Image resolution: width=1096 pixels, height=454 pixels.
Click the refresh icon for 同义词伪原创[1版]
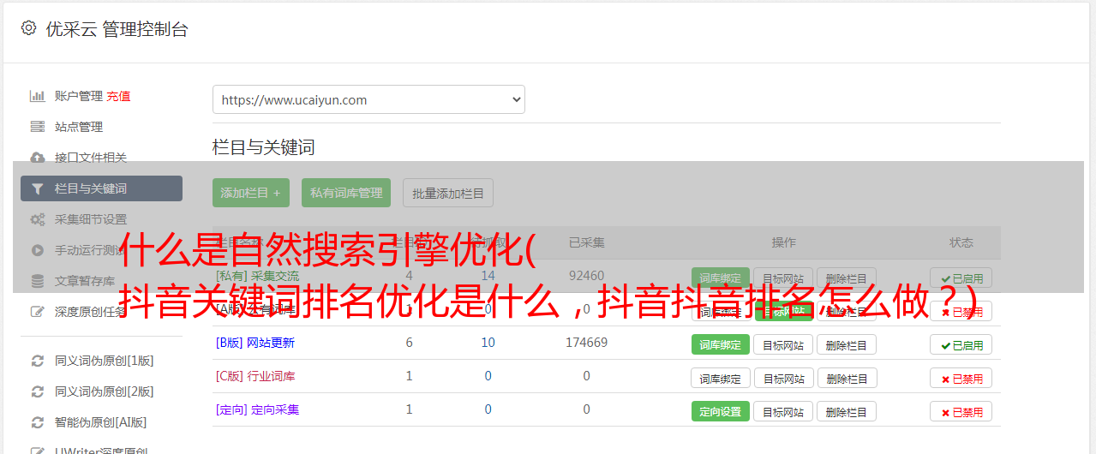[x=38, y=361]
